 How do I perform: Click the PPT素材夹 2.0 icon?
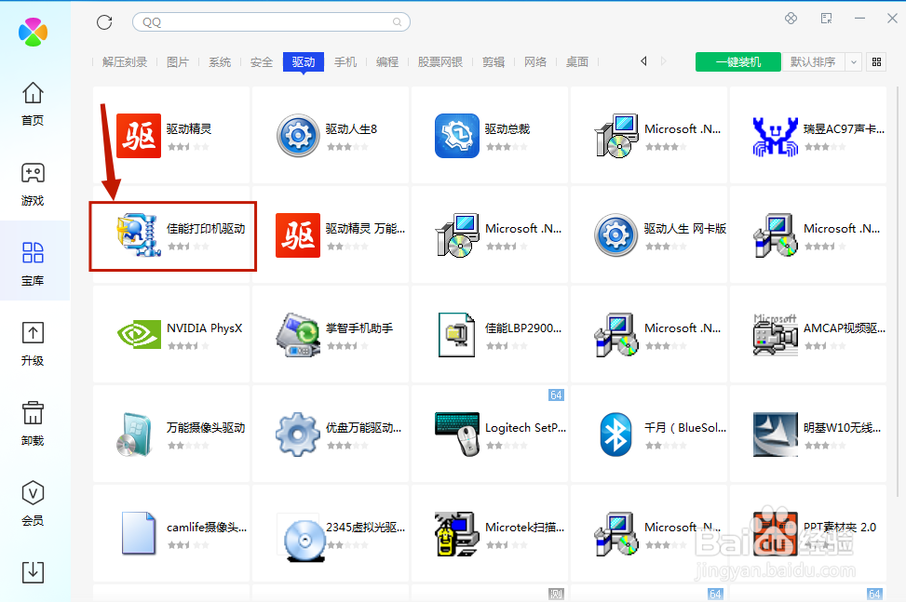776,534
